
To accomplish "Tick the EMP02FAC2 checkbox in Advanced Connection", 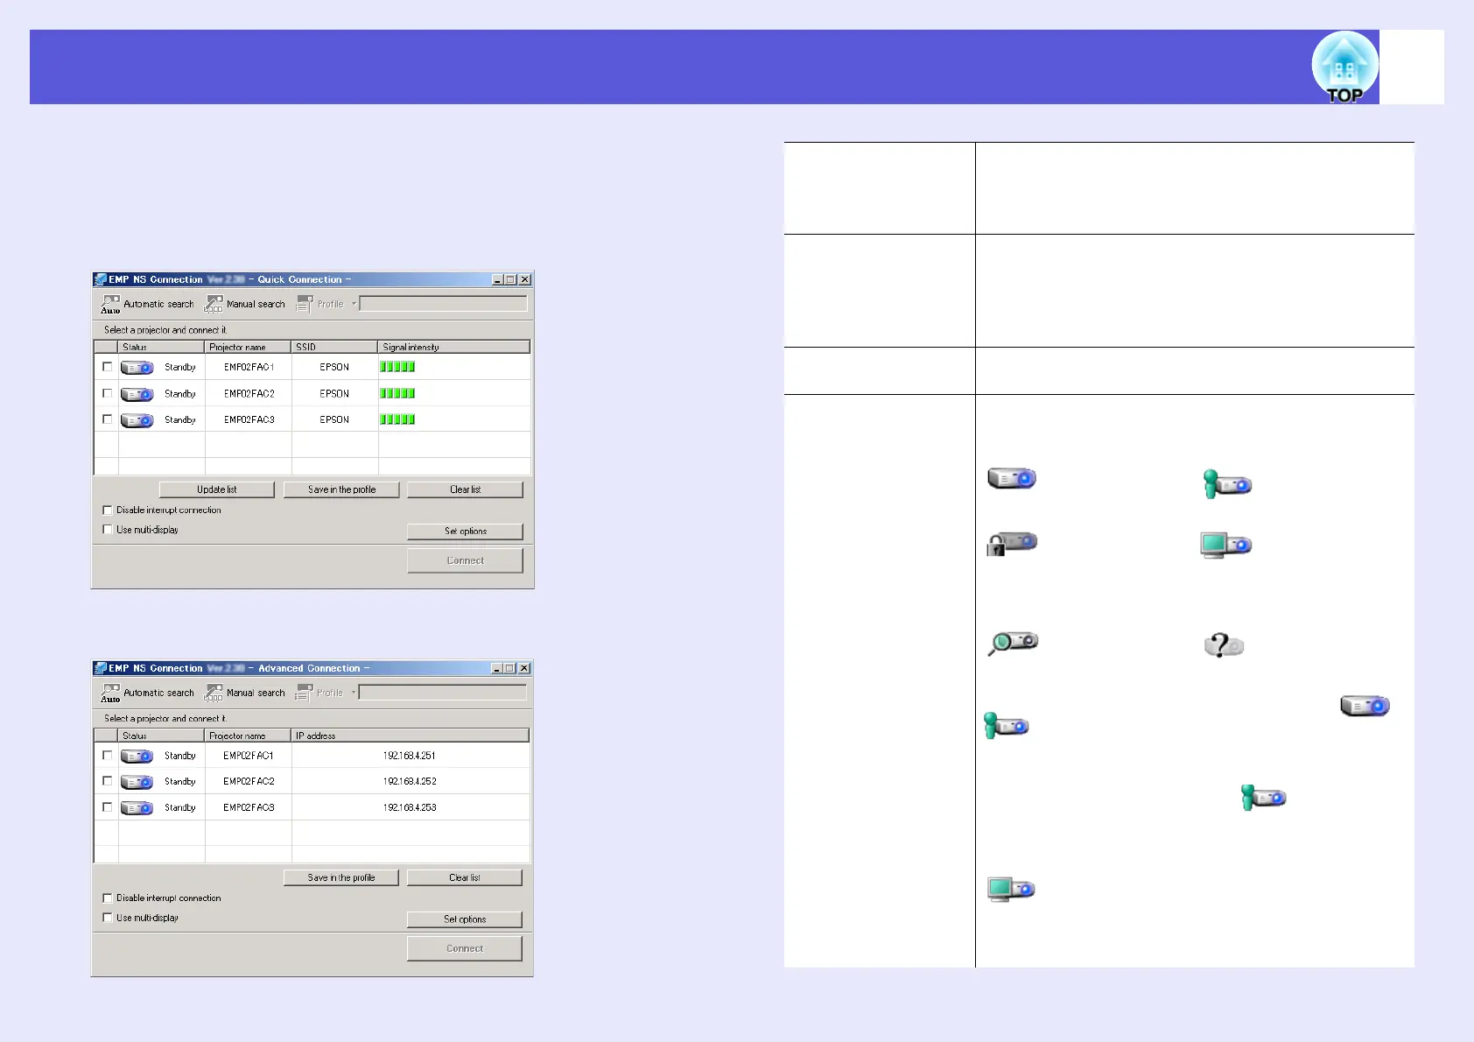I will tap(107, 781).
